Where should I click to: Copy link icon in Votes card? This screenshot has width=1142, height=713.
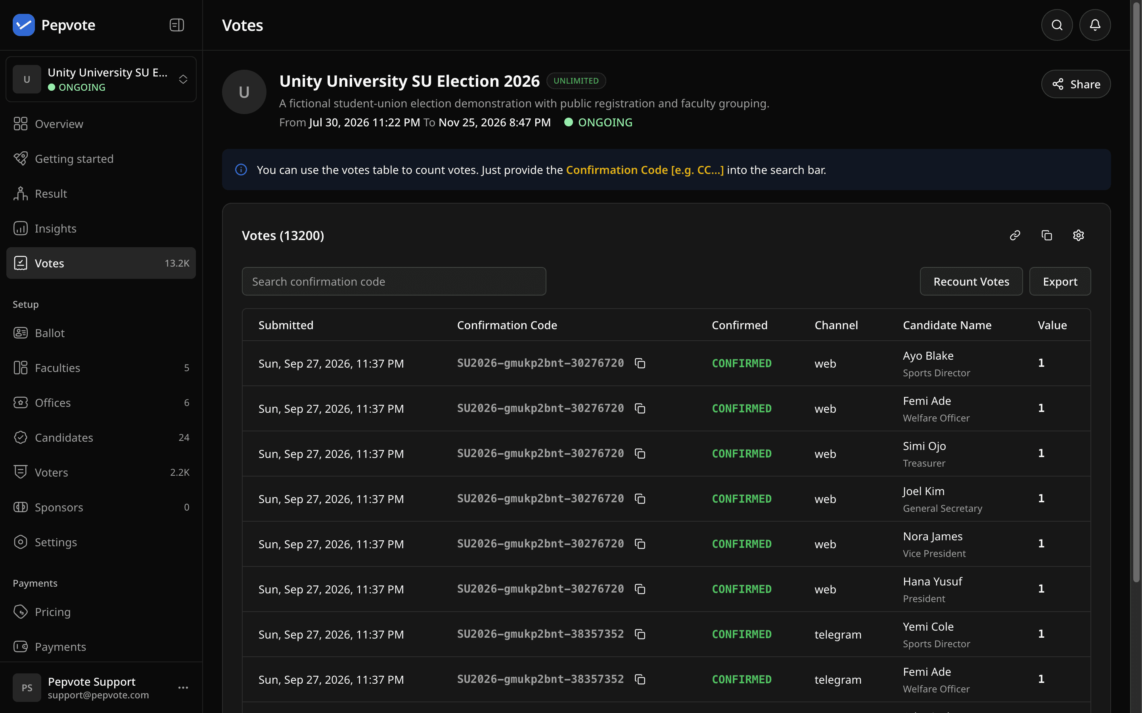[1015, 235]
